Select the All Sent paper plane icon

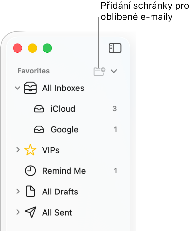(31, 212)
